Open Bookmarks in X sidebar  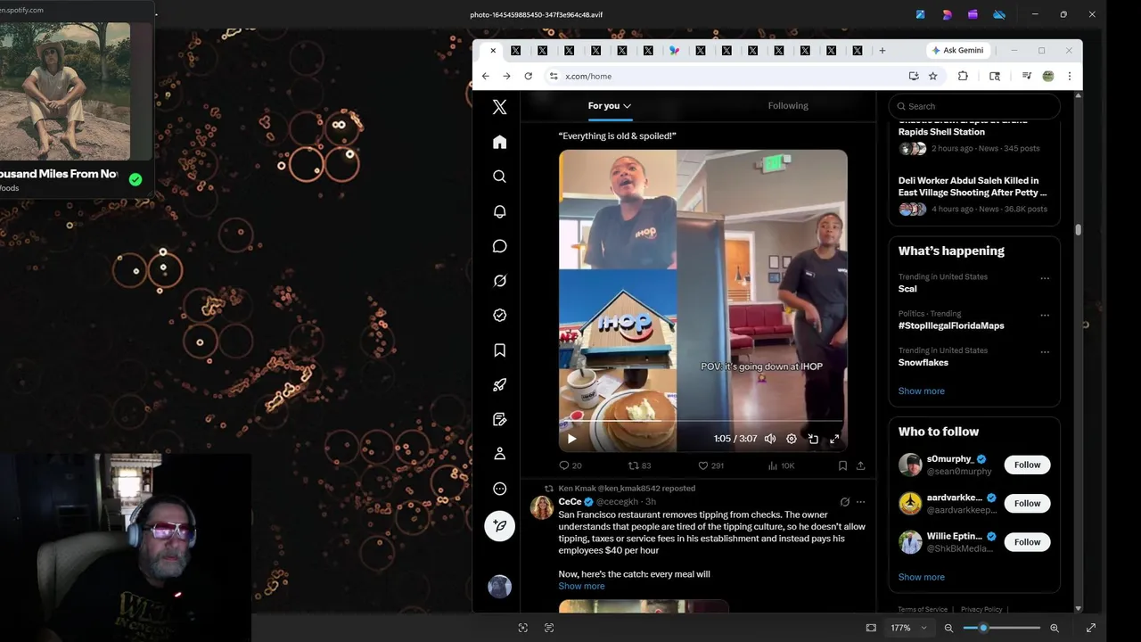[499, 350]
